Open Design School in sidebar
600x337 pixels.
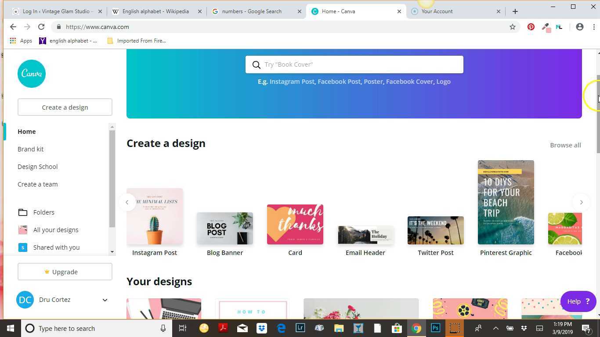tap(38, 167)
